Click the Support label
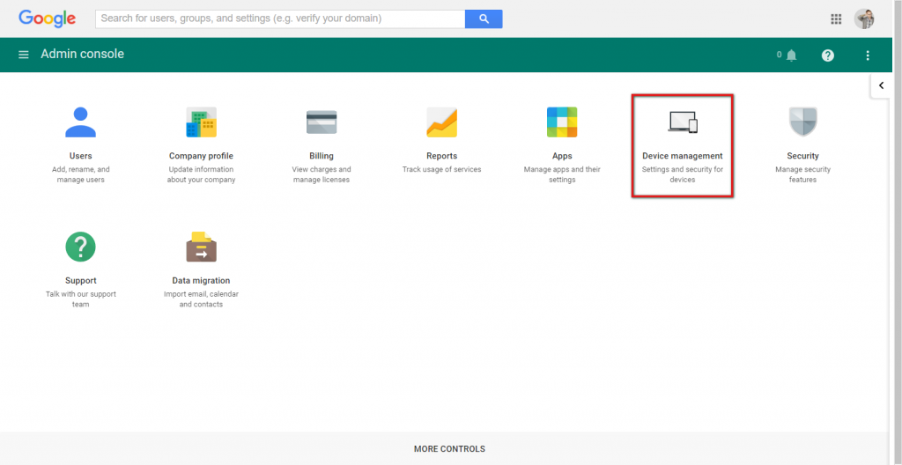The width and height of the screenshot is (902, 465). 80,281
